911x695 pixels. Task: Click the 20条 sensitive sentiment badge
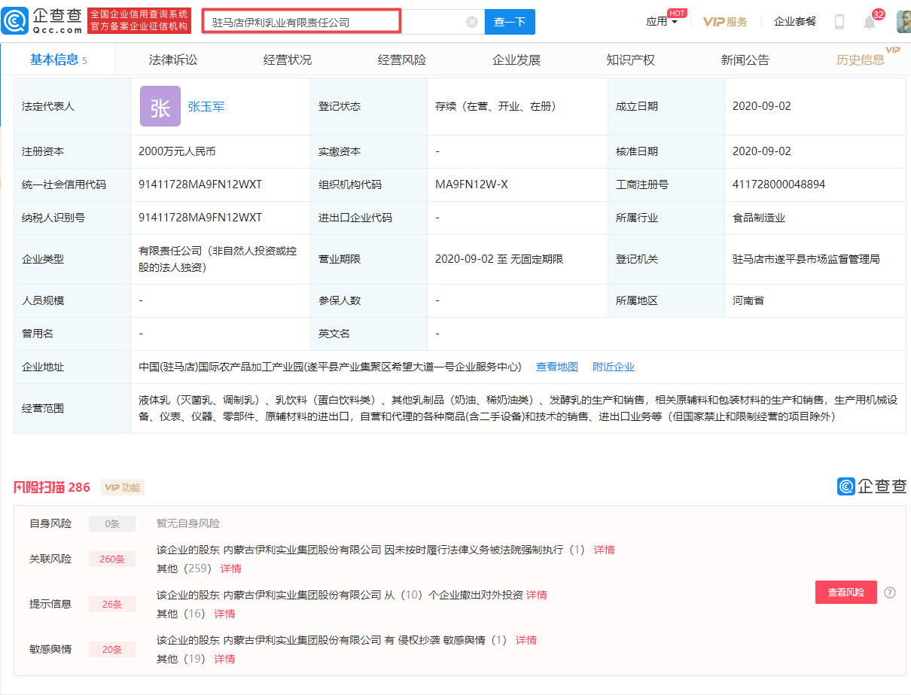coord(112,650)
